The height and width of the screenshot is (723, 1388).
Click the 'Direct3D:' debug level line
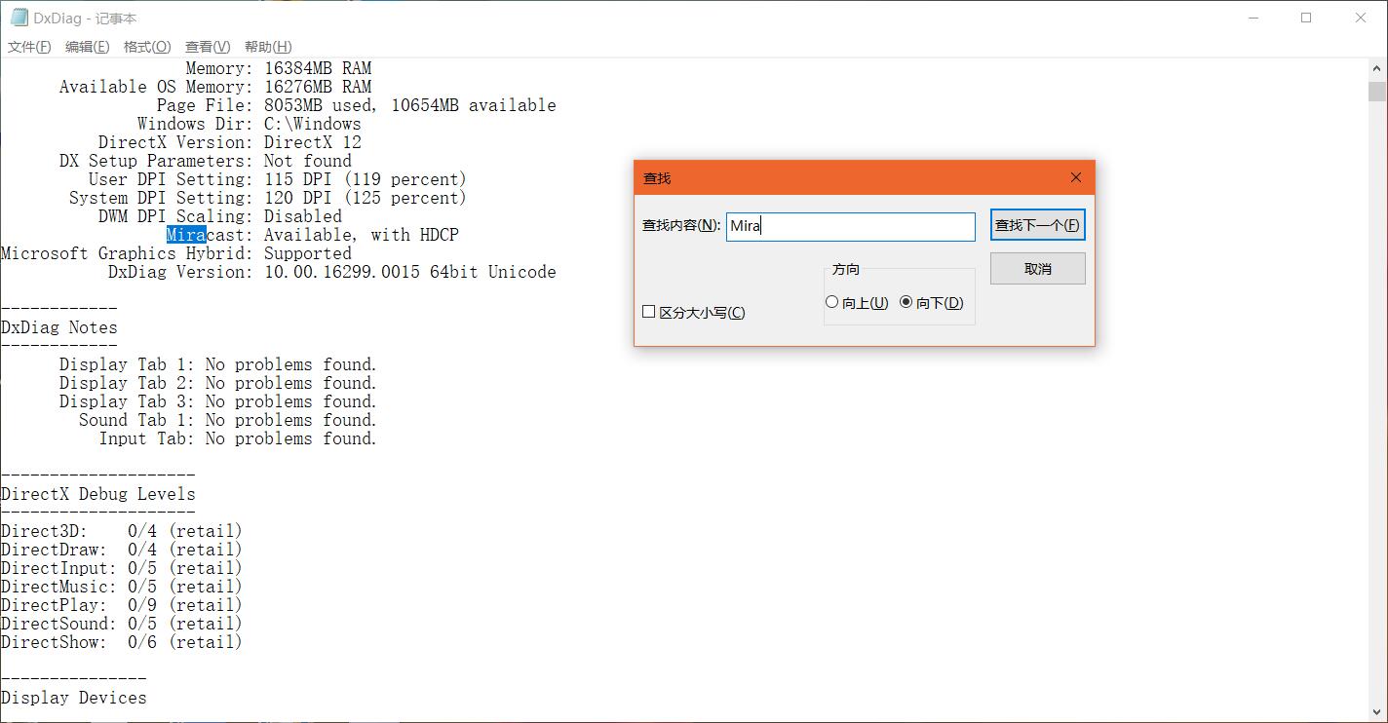122,531
